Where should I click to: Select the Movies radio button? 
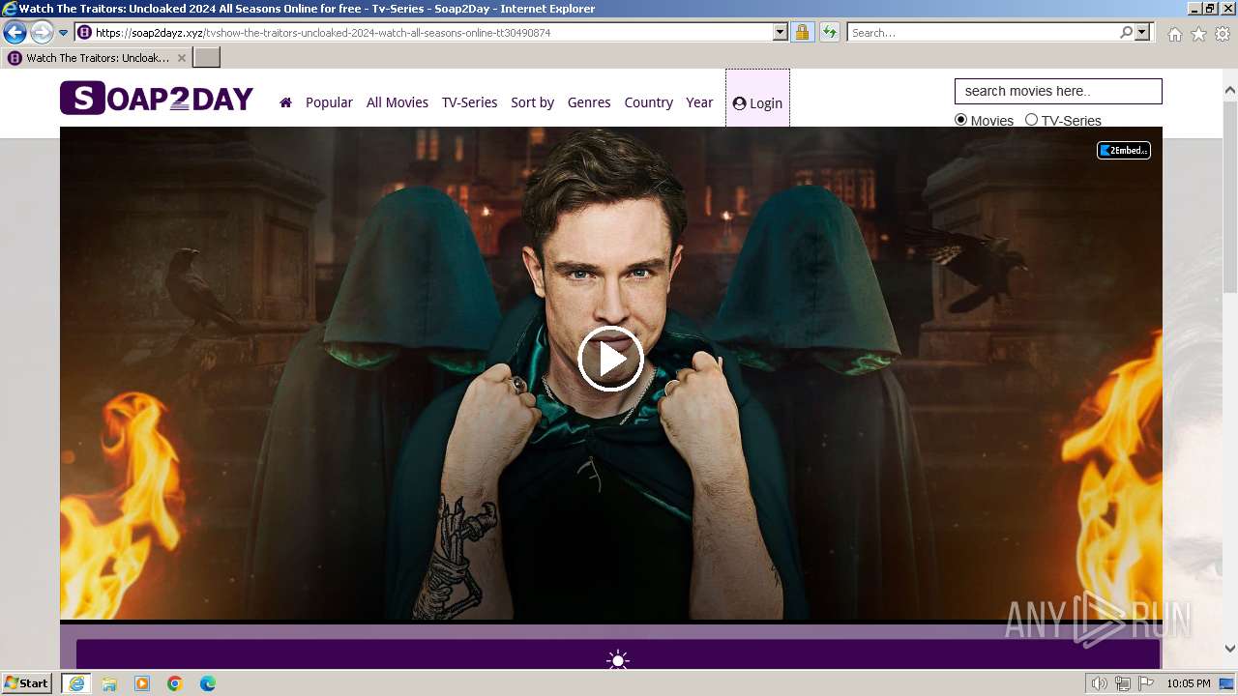click(x=960, y=120)
